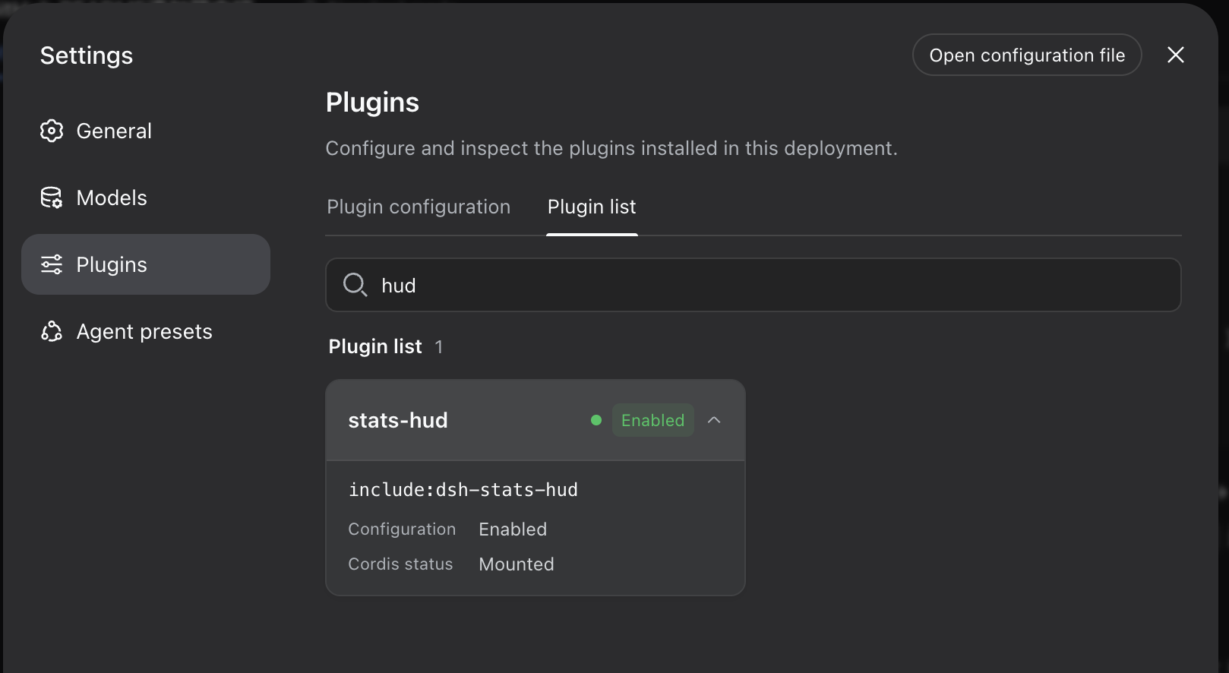Click the Configuration value Enabled

[513, 529]
